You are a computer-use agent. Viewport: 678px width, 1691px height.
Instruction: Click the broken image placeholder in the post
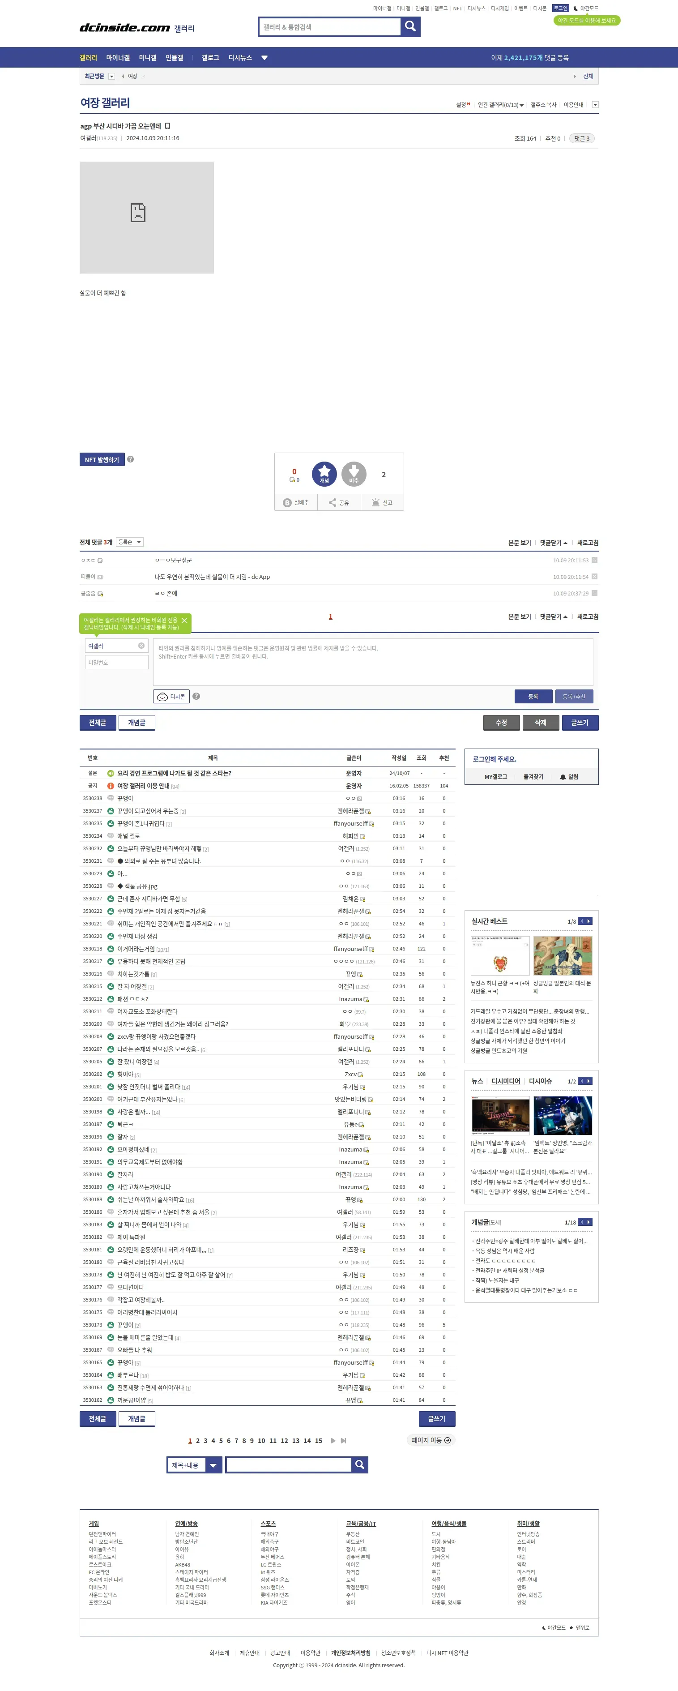pos(146,217)
